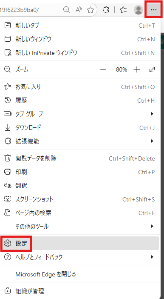164x299 pixels.
Task: Open ダウンロード menu entry
Action: point(79,128)
